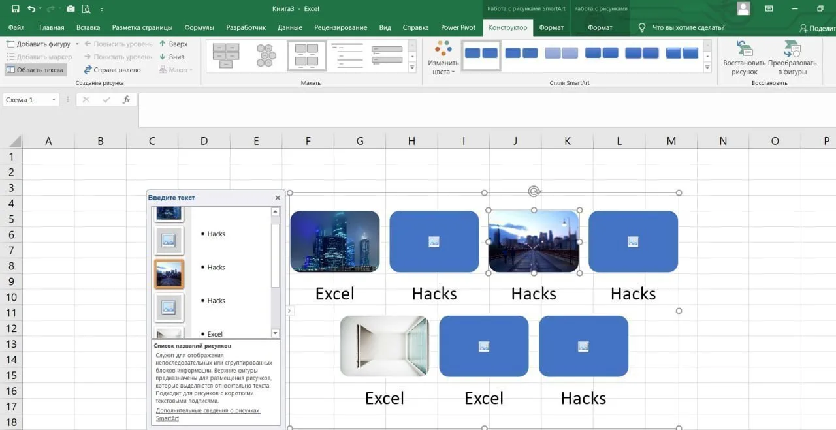Image resolution: width=836 pixels, height=430 pixels.
Task: Save the workbook with the floppy icon
Action: tap(16, 9)
